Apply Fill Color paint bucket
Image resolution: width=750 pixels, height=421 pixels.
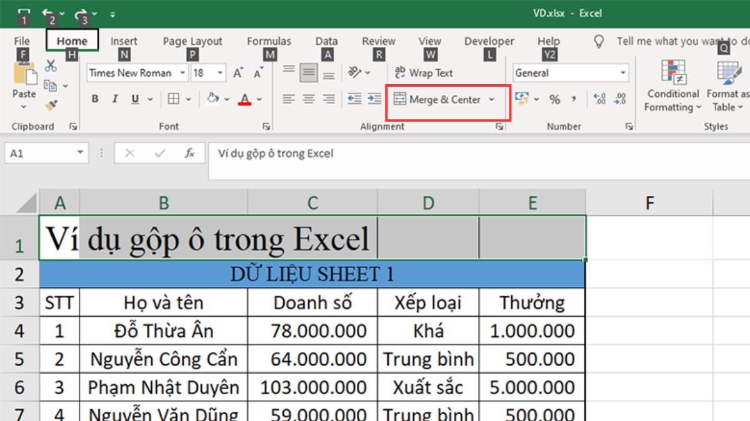pos(213,99)
